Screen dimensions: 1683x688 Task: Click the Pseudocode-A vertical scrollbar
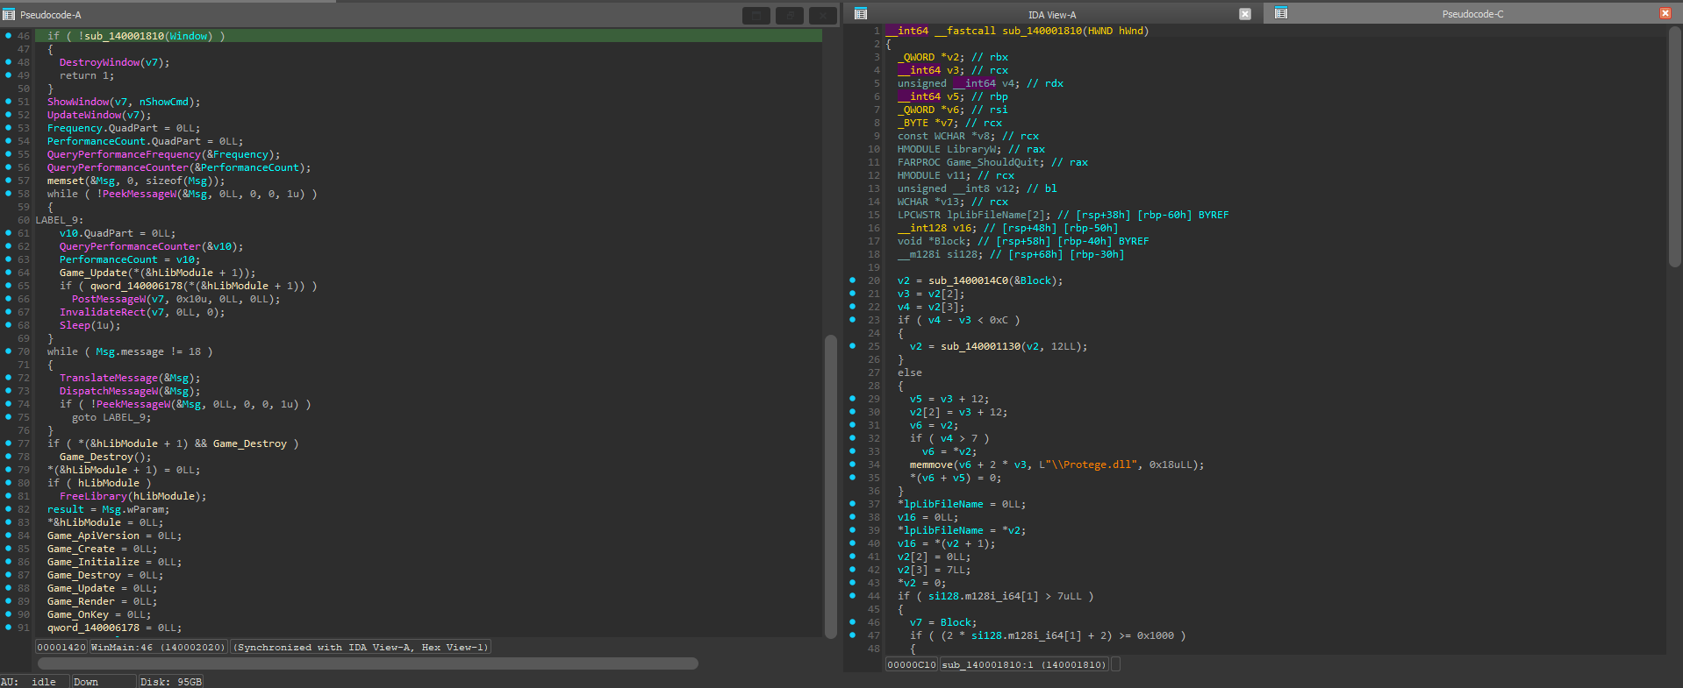coord(830,486)
